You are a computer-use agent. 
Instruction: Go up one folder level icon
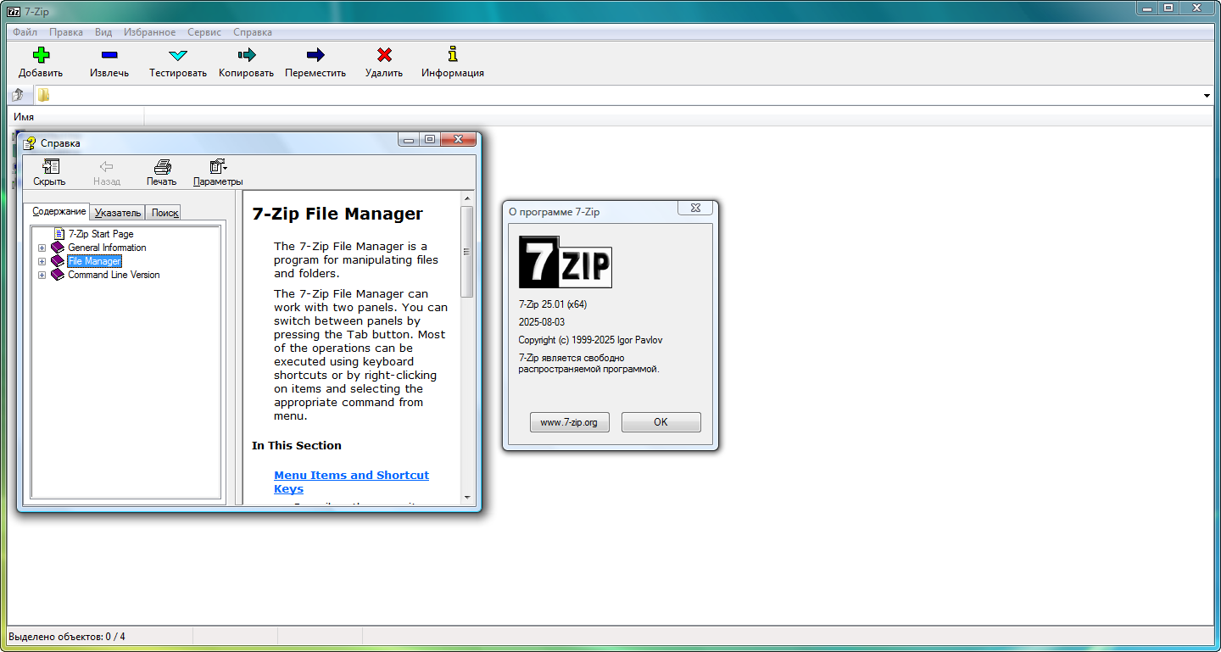[x=18, y=95]
